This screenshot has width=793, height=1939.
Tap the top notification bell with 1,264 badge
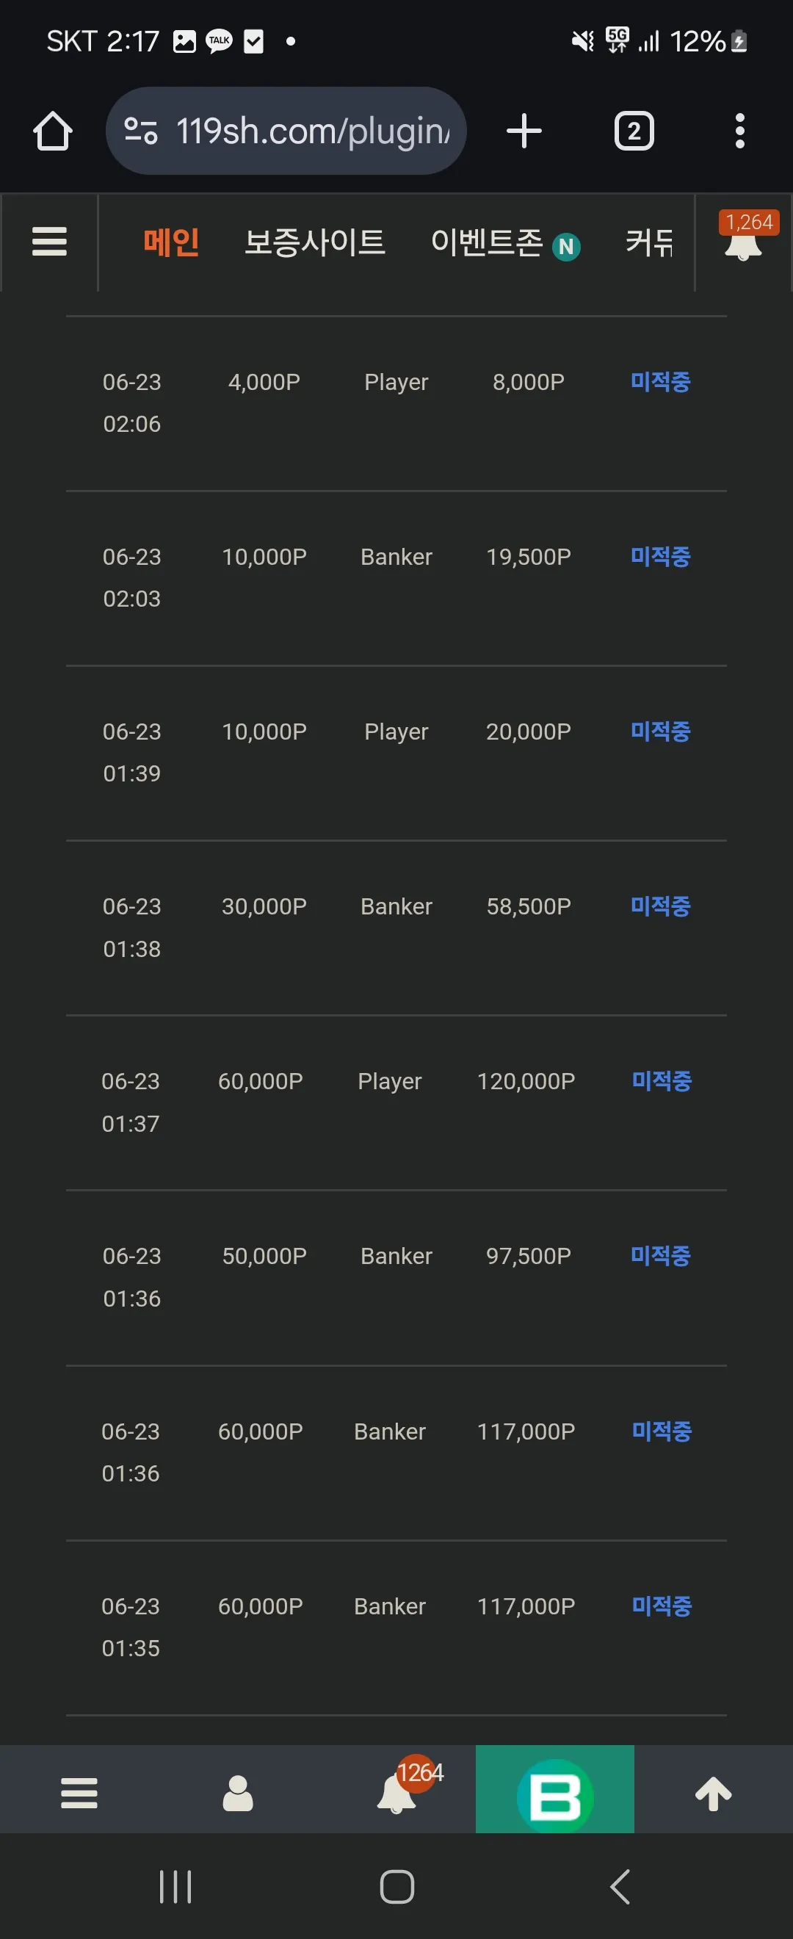coord(744,237)
